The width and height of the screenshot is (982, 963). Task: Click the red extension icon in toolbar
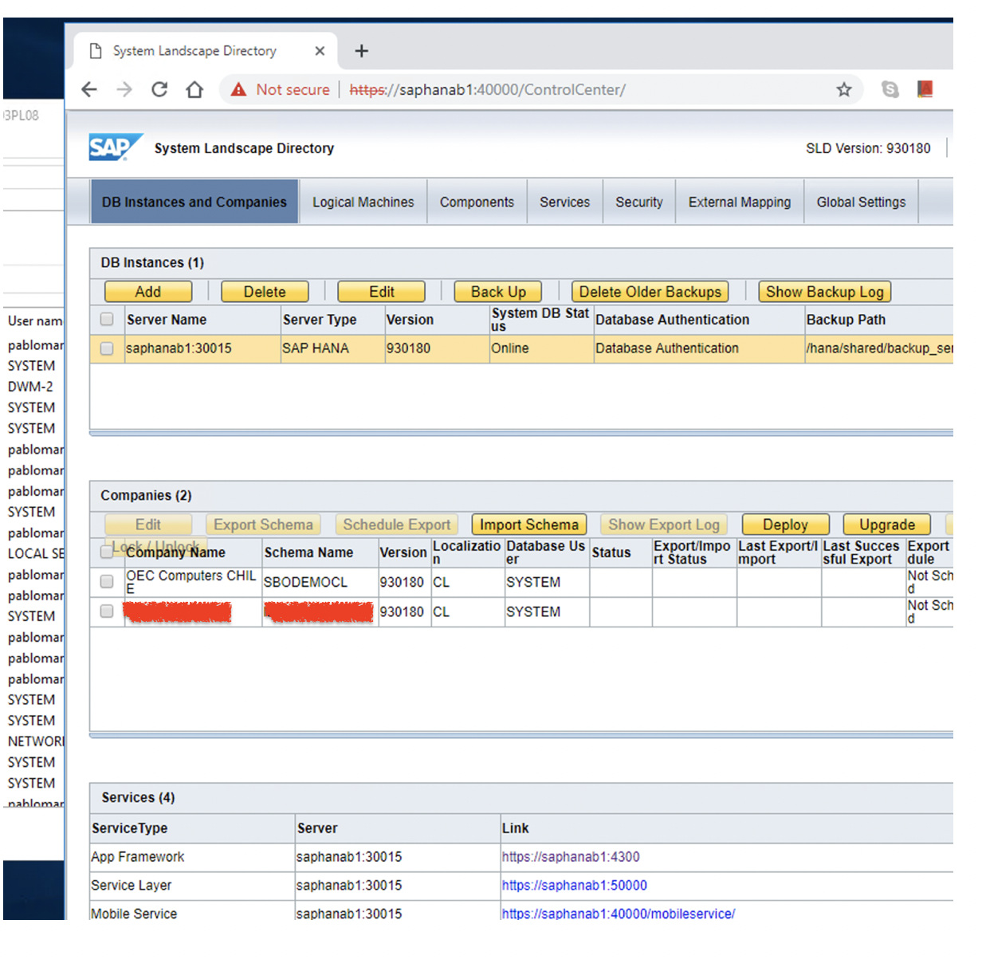point(925,89)
